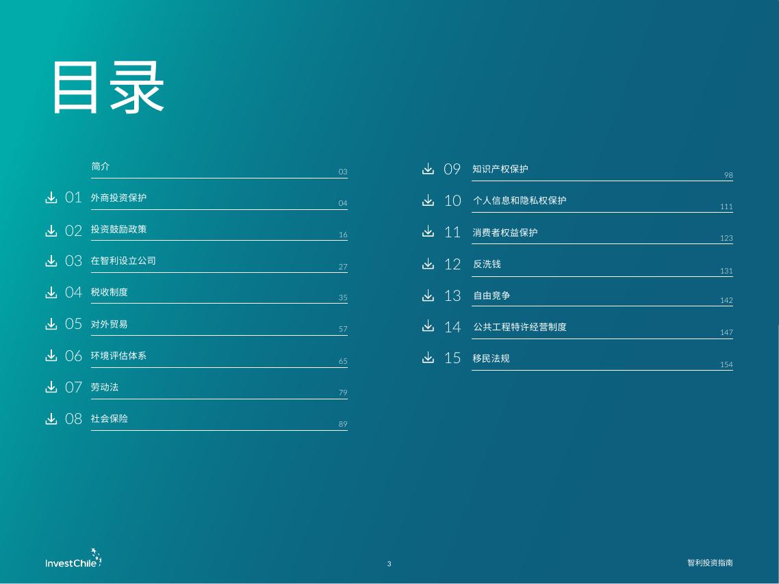Click the download icon for chapter 09
Viewport: 779px width, 584px height.
[429, 169]
